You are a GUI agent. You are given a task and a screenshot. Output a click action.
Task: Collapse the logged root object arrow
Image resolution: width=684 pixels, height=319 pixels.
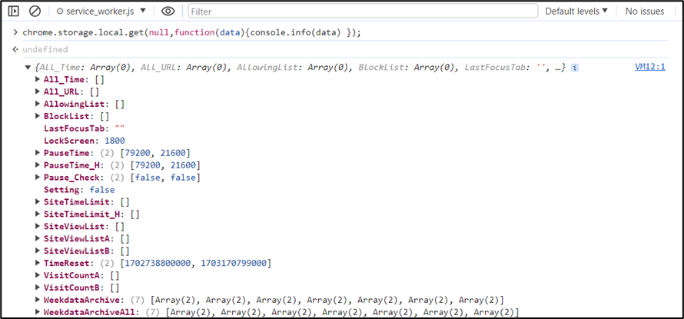tap(28, 68)
